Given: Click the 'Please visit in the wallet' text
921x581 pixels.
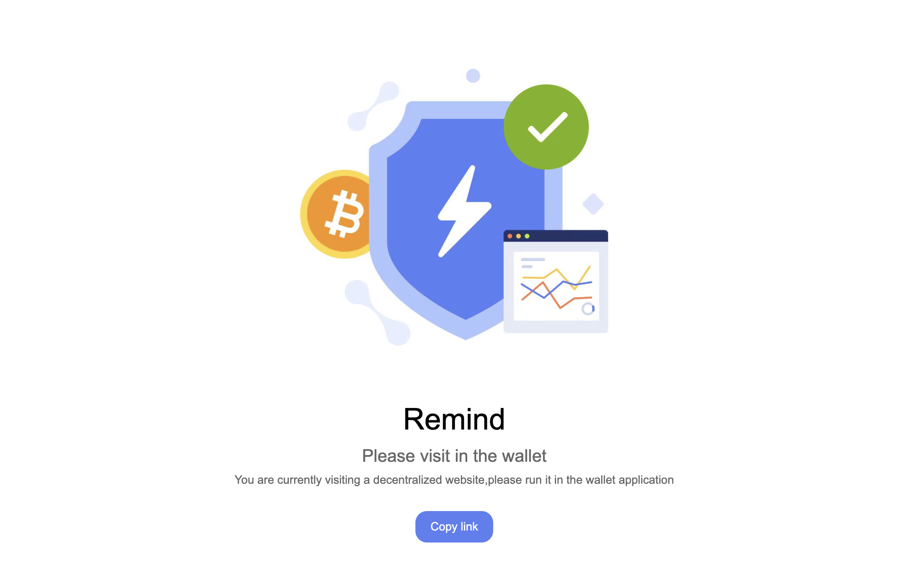Looking at the screenshot, I should [454, 456].
